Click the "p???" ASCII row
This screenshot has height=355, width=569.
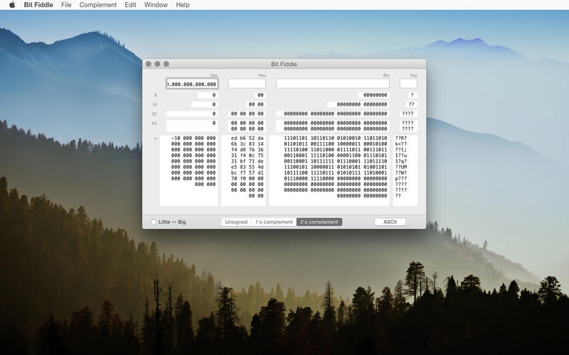[x=401, y=179]
